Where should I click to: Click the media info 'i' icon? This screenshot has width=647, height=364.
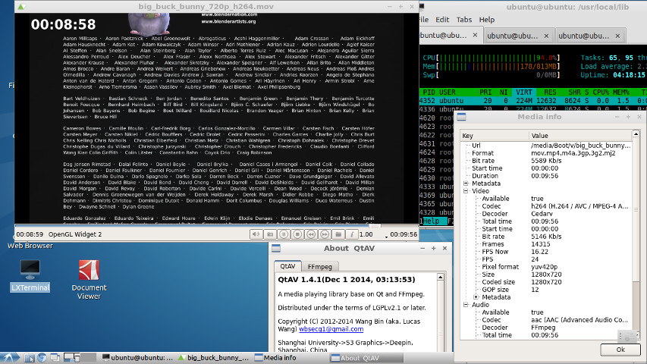[x=352, y=234]
